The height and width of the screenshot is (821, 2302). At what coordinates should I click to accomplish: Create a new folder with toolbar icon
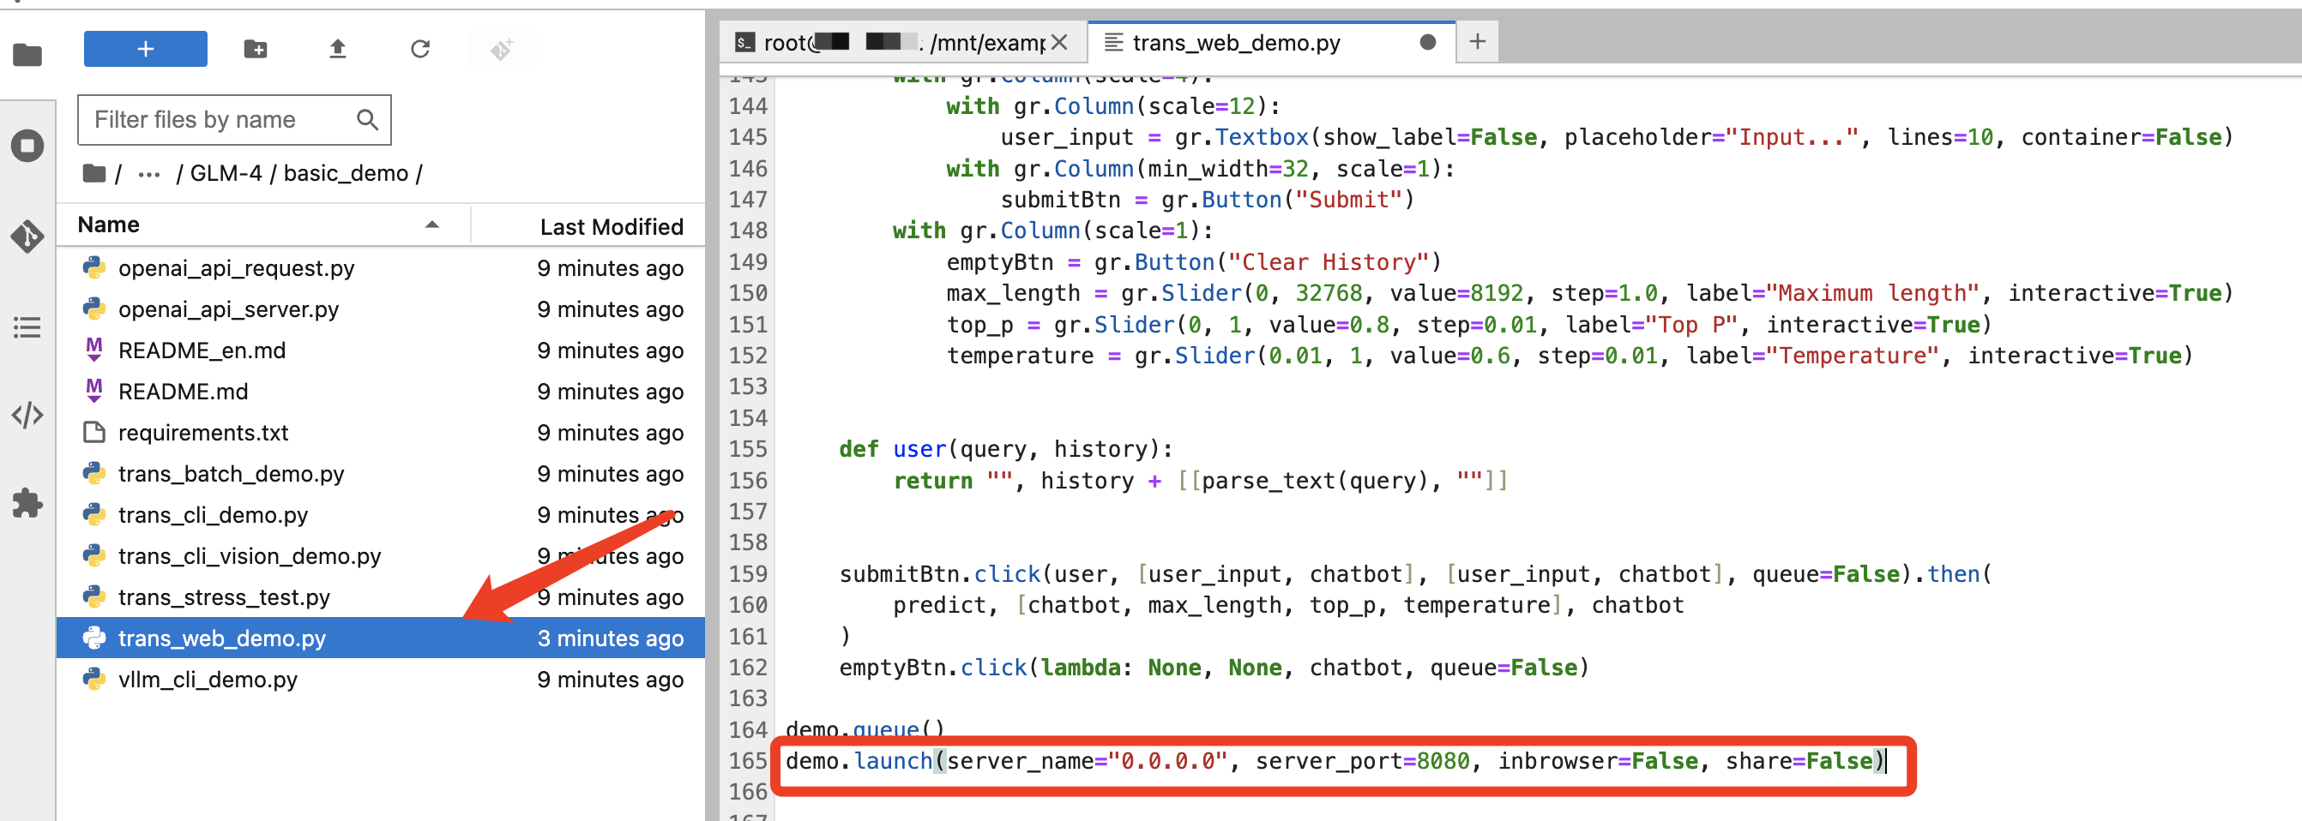point(256,49)
